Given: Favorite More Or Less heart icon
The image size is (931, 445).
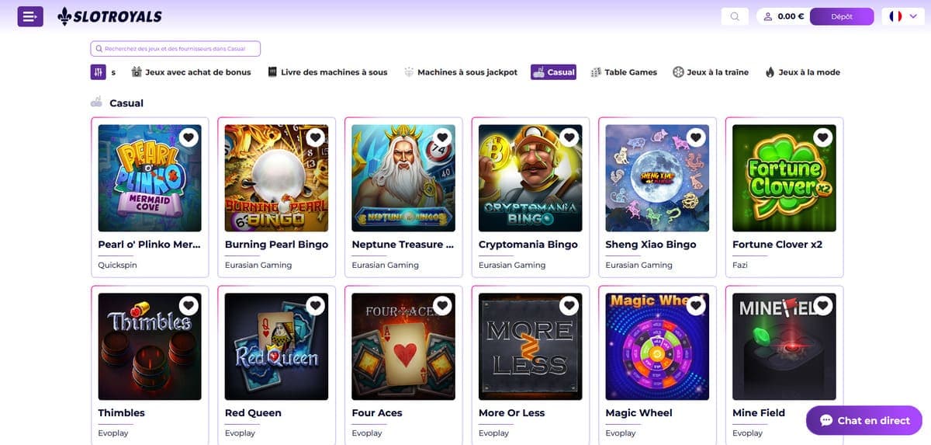Looking at the screenshot, I should click(569, 306).
